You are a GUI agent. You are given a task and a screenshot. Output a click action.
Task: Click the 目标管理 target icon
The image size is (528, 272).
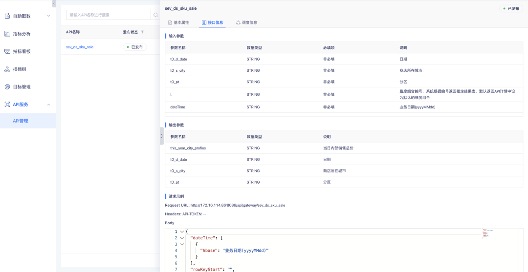[x=7, y=87]
